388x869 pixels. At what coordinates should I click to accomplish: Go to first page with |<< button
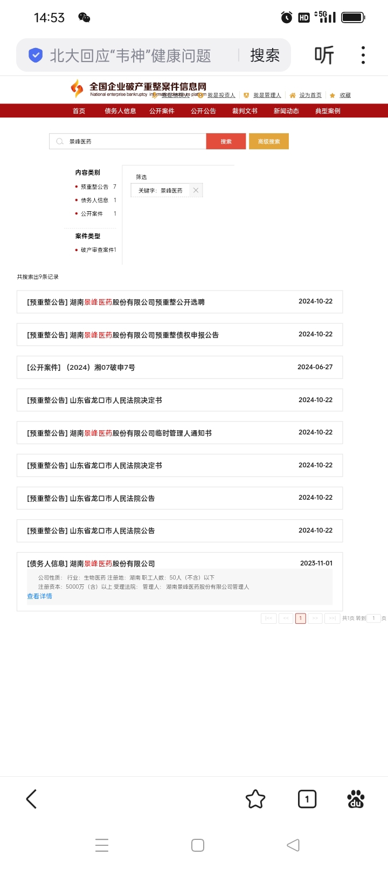click(268, 618)
